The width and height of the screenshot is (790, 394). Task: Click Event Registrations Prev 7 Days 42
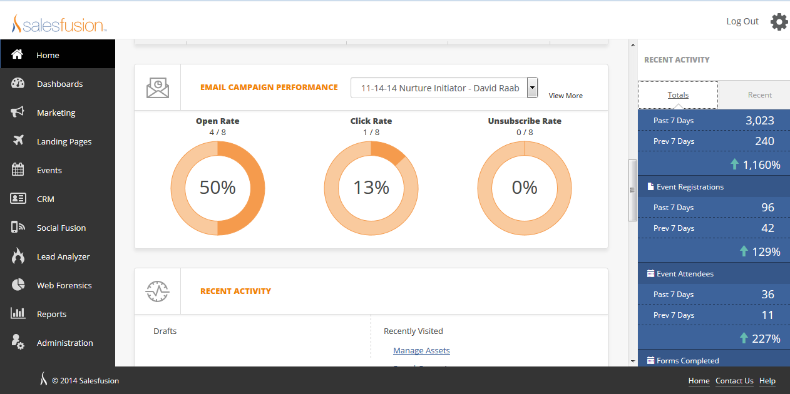[x=767, y=228]
